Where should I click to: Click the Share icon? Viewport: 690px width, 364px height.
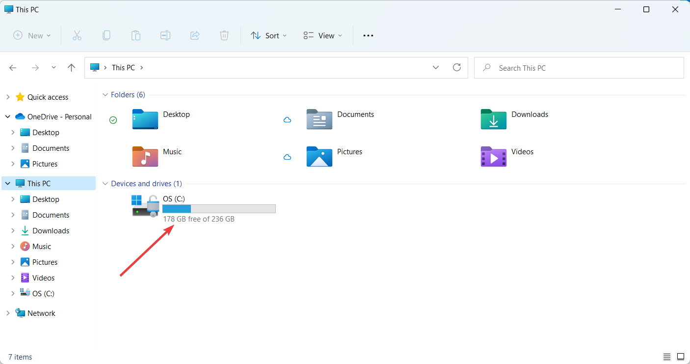195,35
